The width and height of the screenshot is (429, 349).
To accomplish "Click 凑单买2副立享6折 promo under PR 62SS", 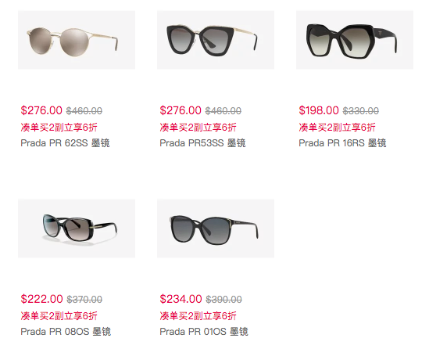I will click(59, 128).
